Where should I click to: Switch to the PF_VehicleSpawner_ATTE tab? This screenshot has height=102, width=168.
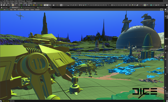point(28,7)
